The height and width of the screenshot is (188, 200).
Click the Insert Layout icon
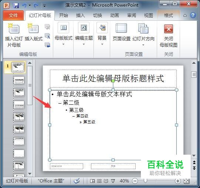point(33,28)
